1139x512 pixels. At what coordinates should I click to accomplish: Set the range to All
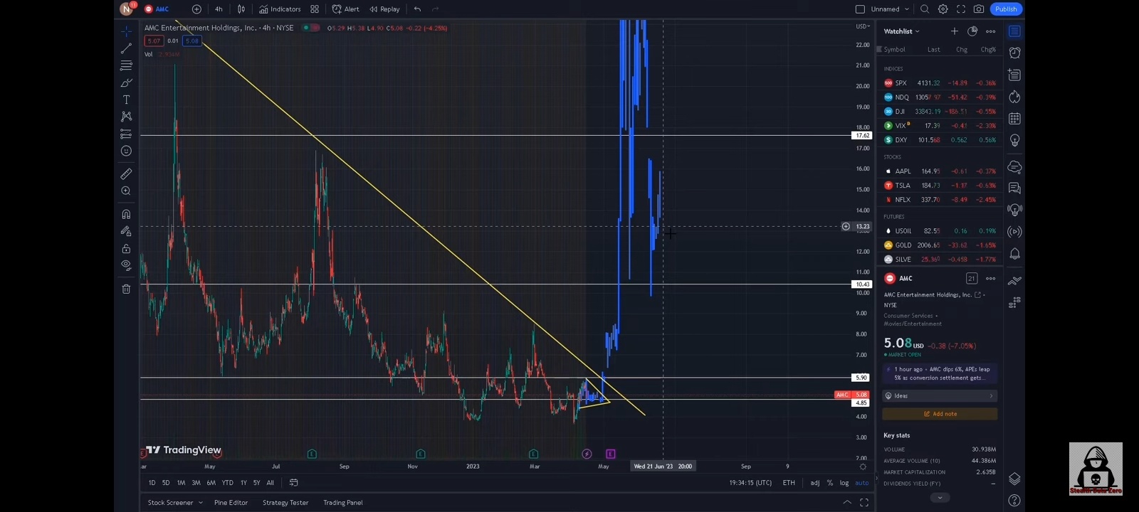click(x=270, y=483)
